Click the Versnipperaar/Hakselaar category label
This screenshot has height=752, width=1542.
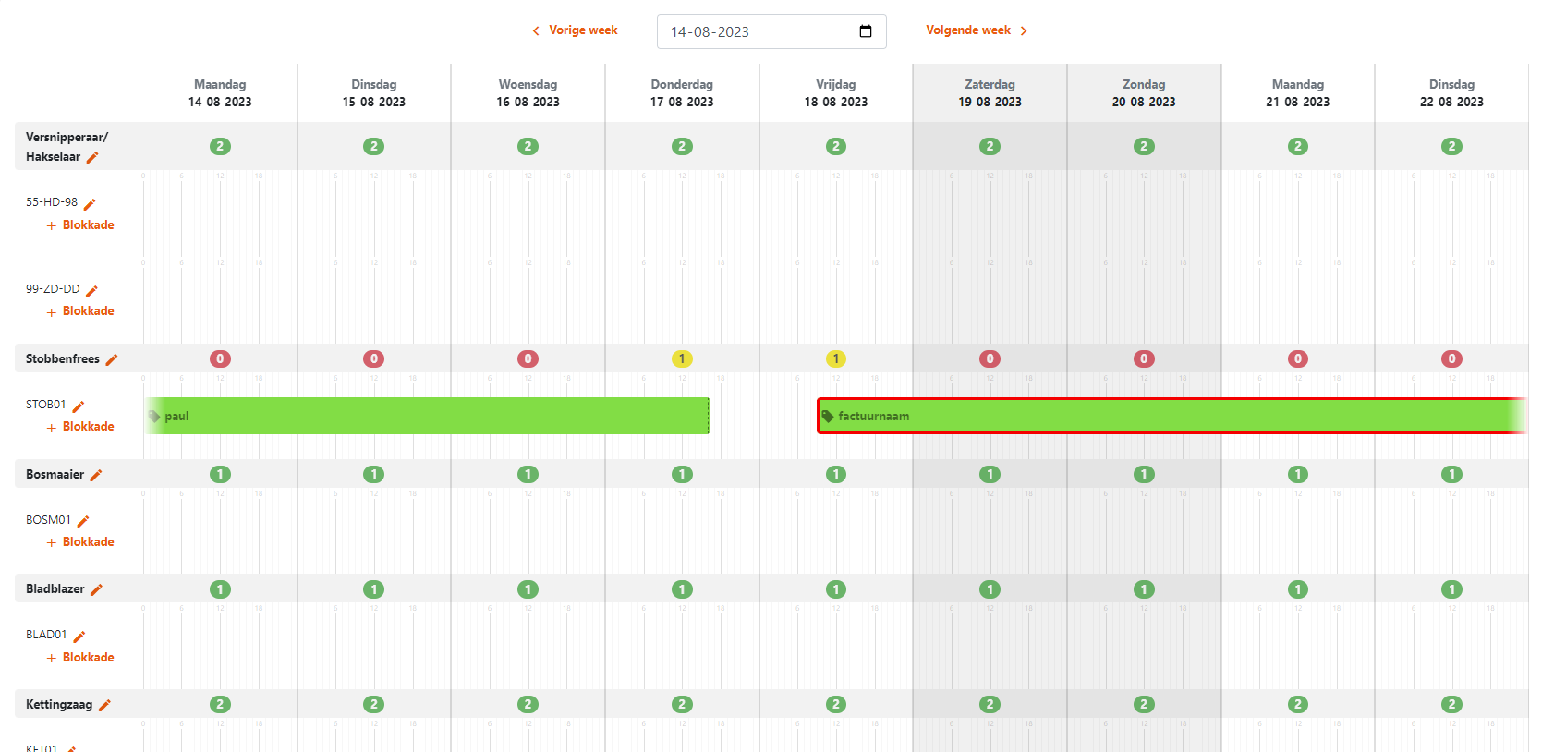click(67, 147)
